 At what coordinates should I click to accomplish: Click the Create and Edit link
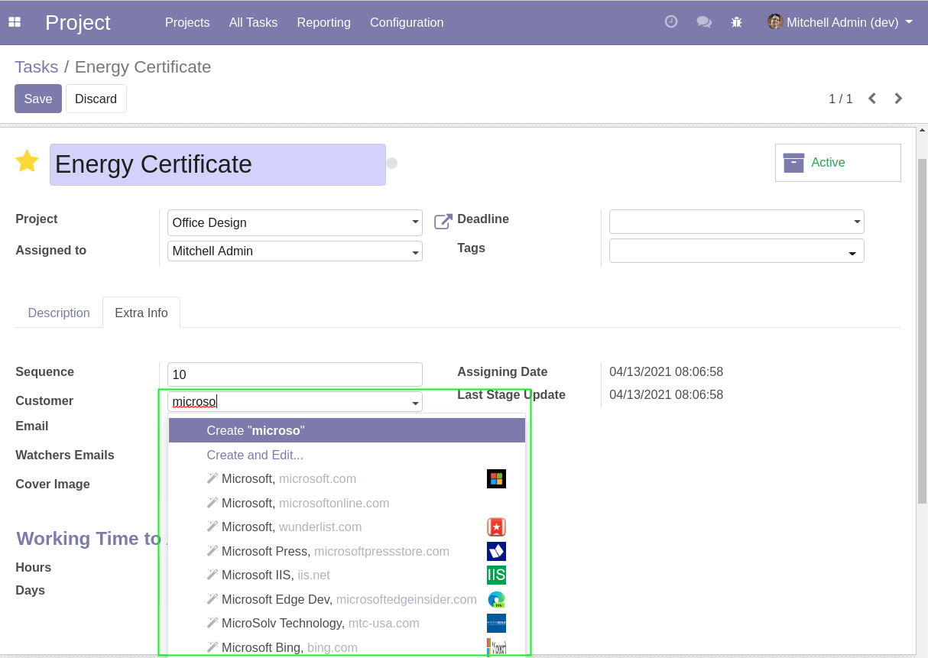[x=255, y=455]
